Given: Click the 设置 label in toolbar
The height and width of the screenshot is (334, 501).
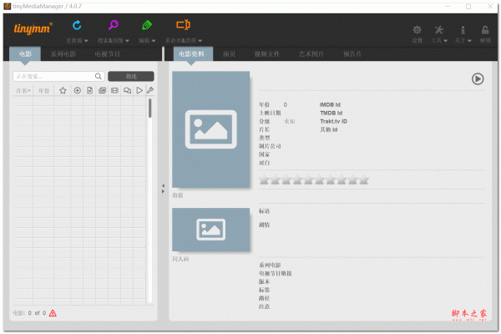Looking at the screenshot, I should tap(417, 41).
